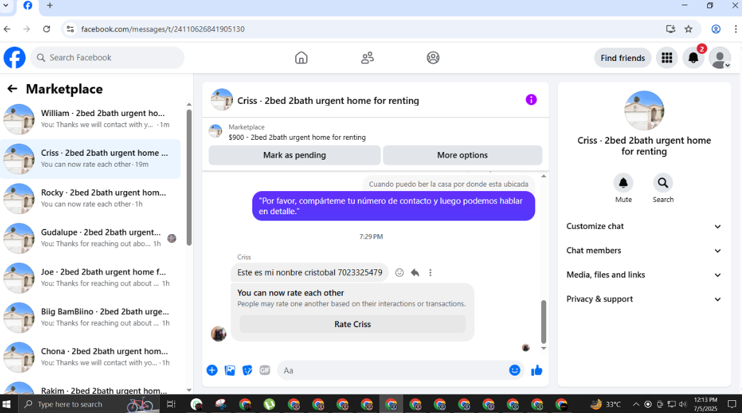Choose a GIF from the composer

click(x=264, y=371)
